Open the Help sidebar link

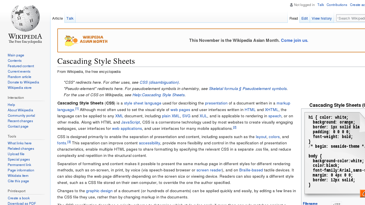tap(11, 105)
